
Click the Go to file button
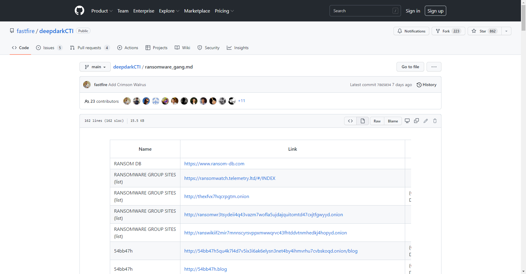click(x=410, y=67)
